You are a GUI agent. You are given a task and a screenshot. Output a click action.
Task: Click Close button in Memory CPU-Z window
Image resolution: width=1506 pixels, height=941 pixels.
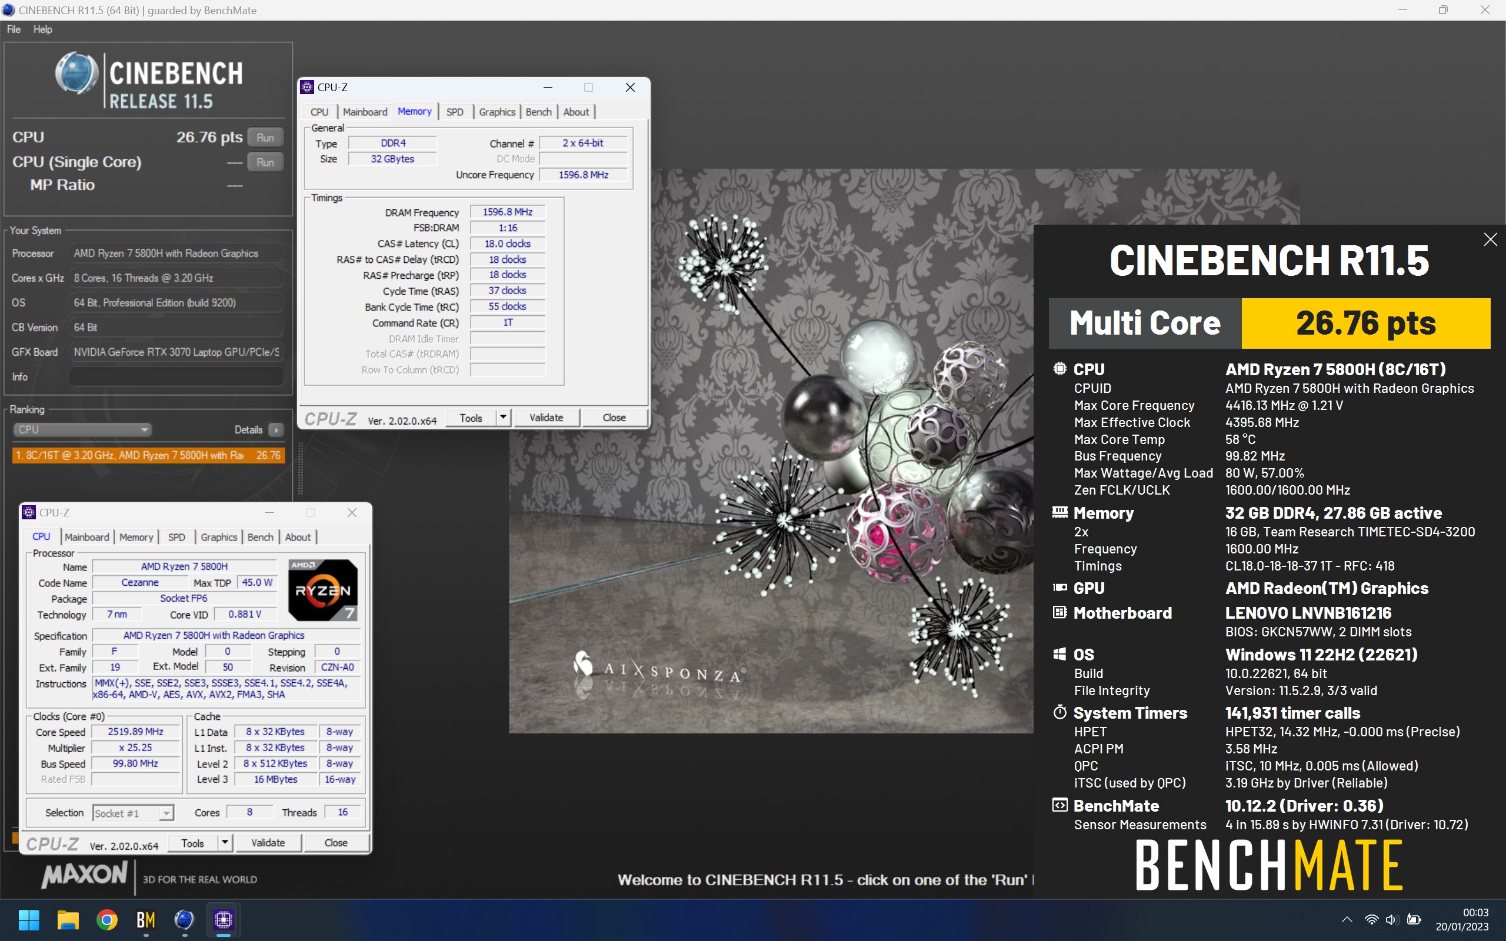[614, 418]
